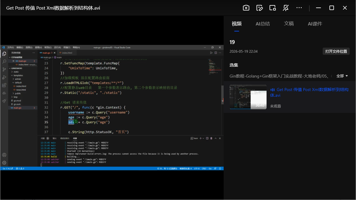356x200 pixels.
Task: Click the Run and Debug icon in VS Code
Action: (4, 77)
